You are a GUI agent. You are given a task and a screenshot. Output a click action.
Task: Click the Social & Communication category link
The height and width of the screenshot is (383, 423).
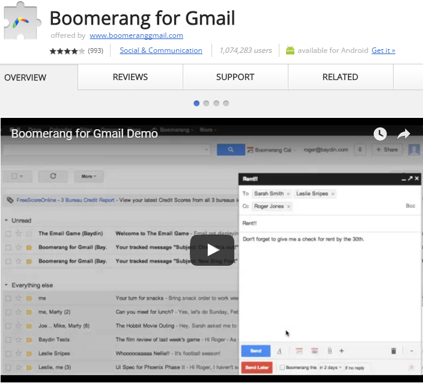point(161,51)
